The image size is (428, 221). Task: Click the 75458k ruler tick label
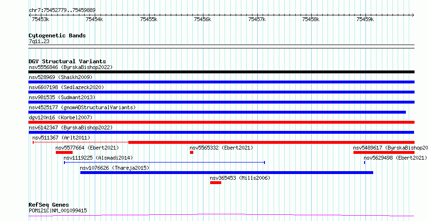tap(311, 19)
